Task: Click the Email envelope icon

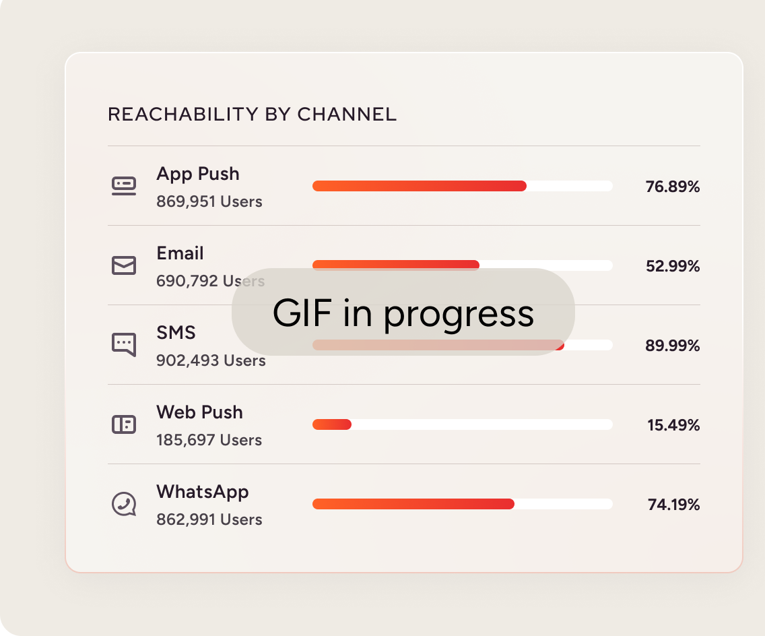Action: [x=124, y=265]
